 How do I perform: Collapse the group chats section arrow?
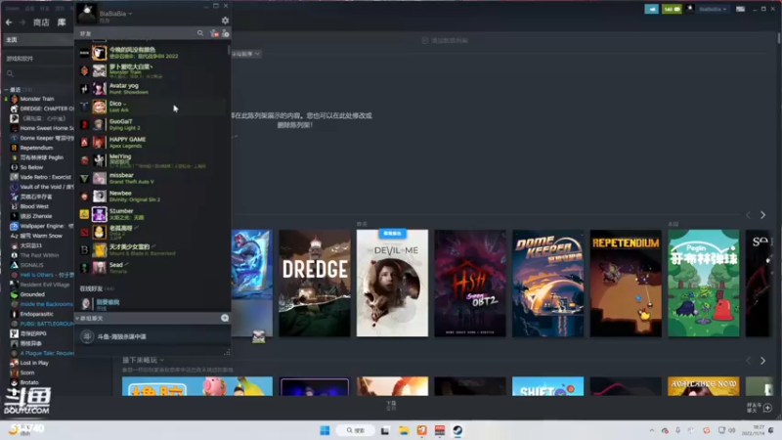pos(78,318)
